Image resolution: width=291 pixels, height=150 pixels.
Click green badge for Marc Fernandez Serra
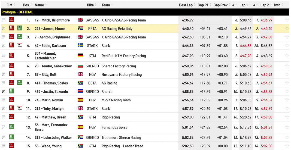click(11, 127)
